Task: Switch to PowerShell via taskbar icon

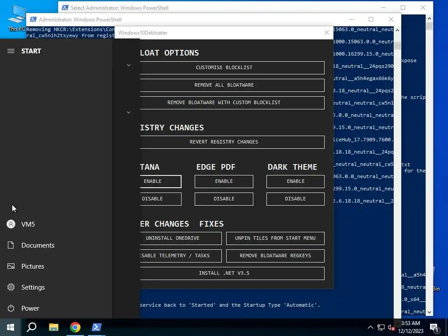Action: (97, 327)
